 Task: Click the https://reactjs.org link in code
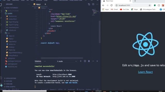(66, 16)
